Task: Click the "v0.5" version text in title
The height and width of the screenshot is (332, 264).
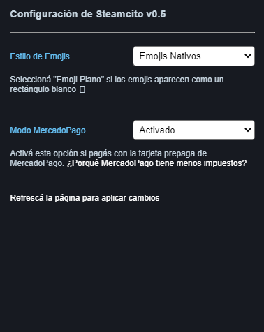Action: click(x=156, y=14)
